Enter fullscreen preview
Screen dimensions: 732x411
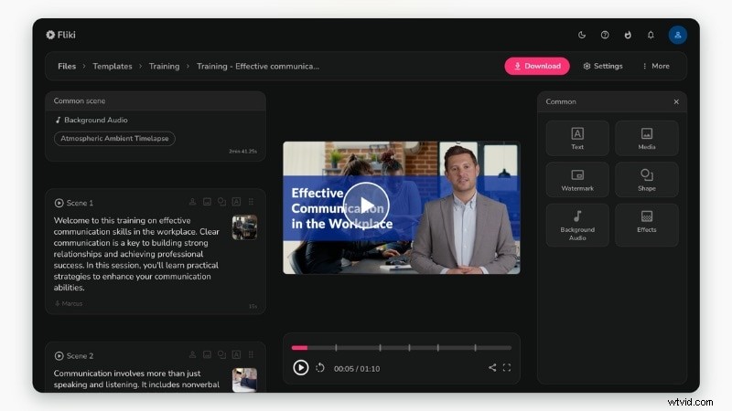point(507,368)
